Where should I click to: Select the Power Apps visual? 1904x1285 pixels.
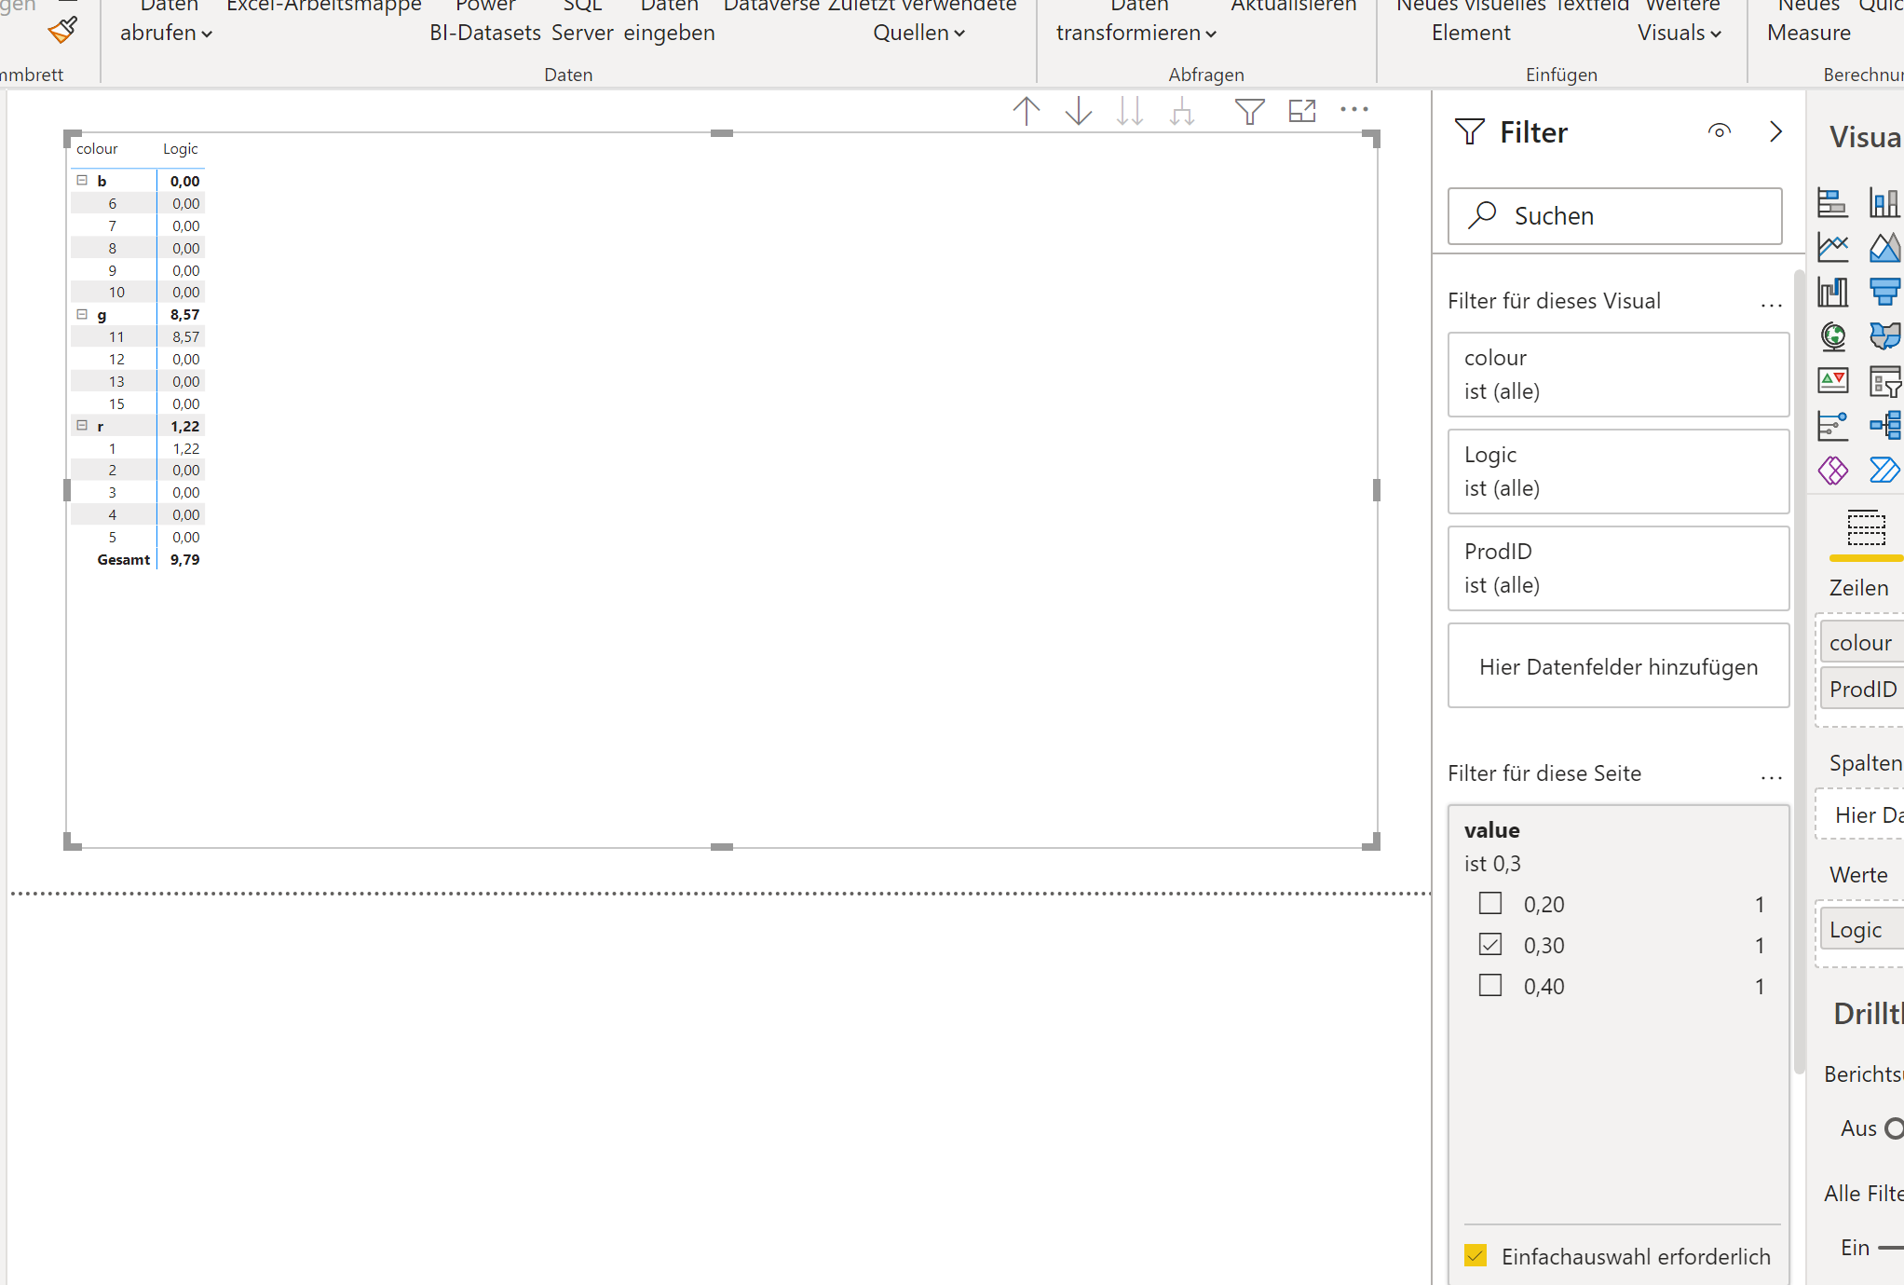[1832, 471]
